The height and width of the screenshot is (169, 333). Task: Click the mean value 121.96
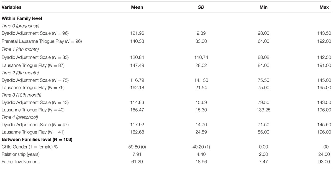click(137, 33)
